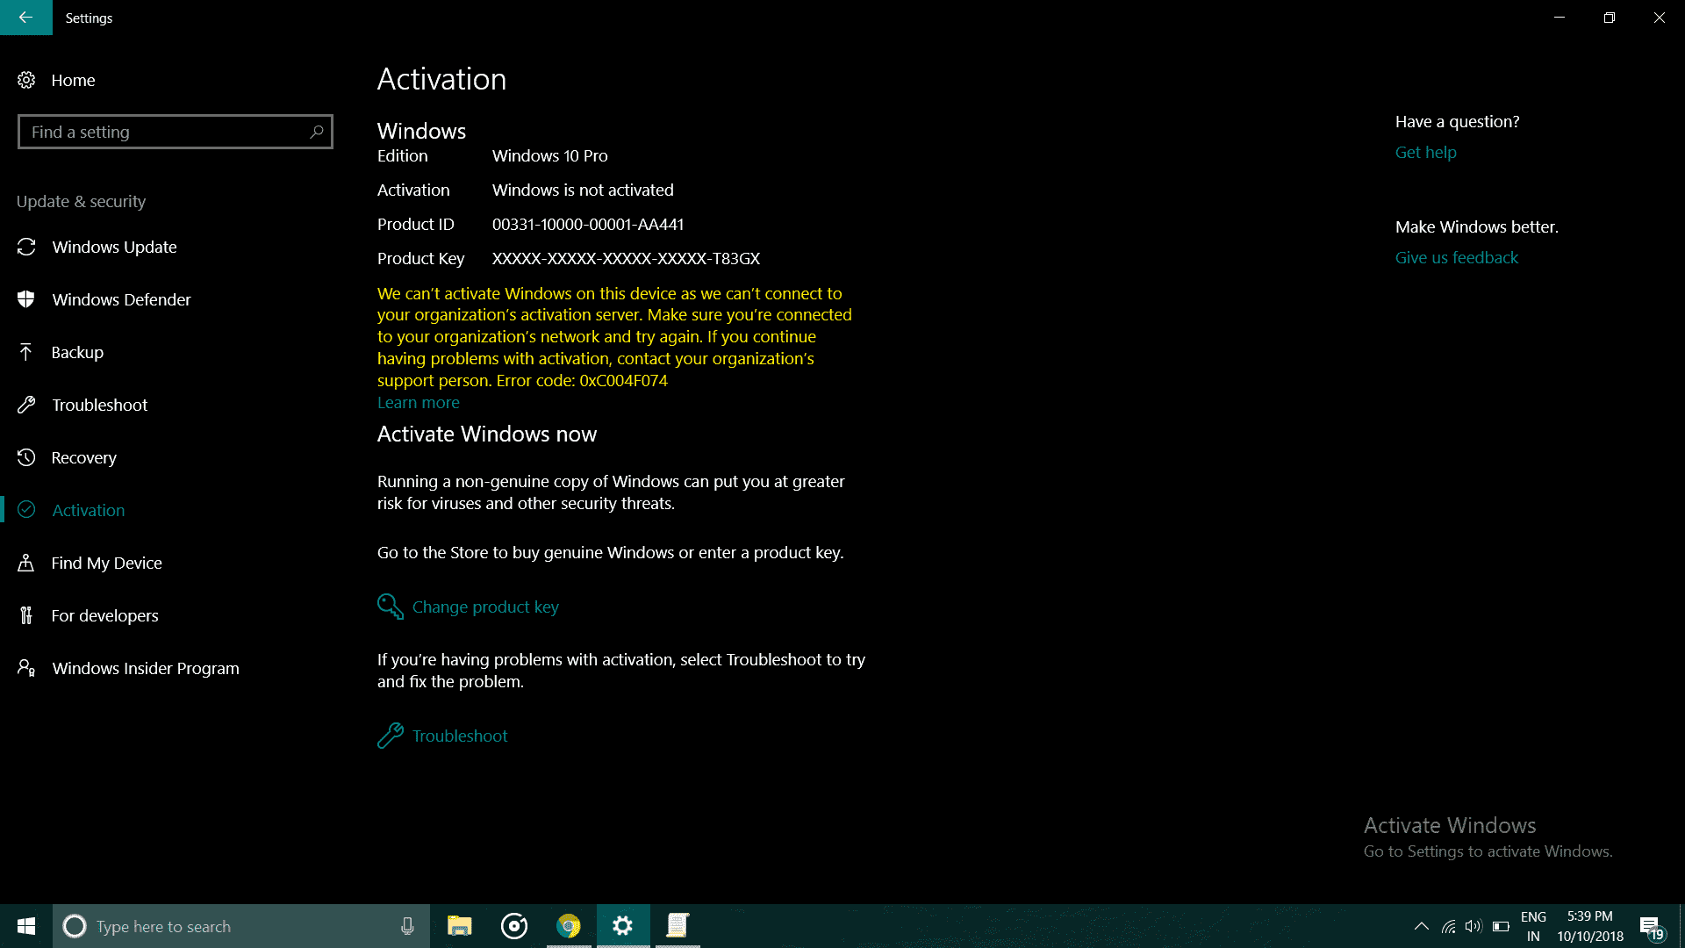Focus the Find a setting field
Viewport: 1685px width, 948px height.
coord(176,132)
